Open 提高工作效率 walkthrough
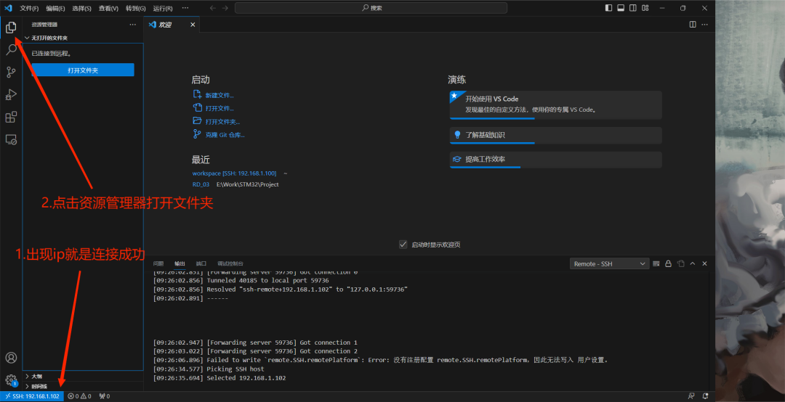Screen dimensions: 785x402 [x=556, y=160]
